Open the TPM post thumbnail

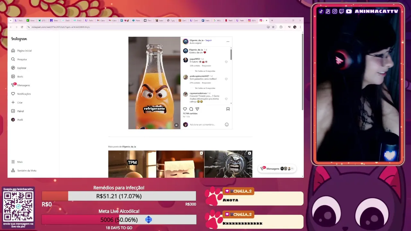click(132, 164)
